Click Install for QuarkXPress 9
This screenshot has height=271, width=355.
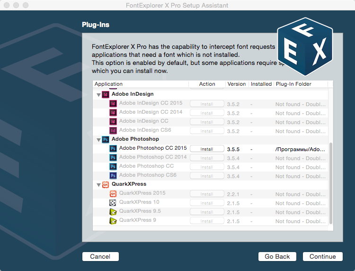click(207, 221)
